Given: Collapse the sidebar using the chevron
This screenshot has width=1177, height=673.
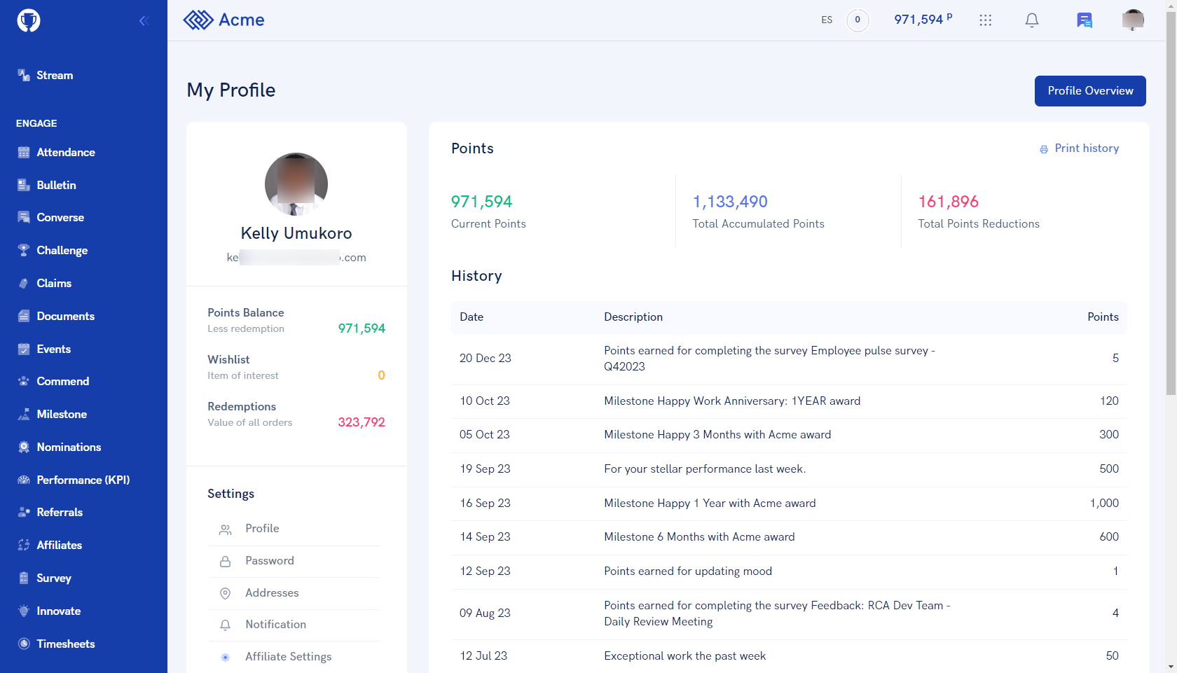Looking at the screenshot, I should point(144,20).
